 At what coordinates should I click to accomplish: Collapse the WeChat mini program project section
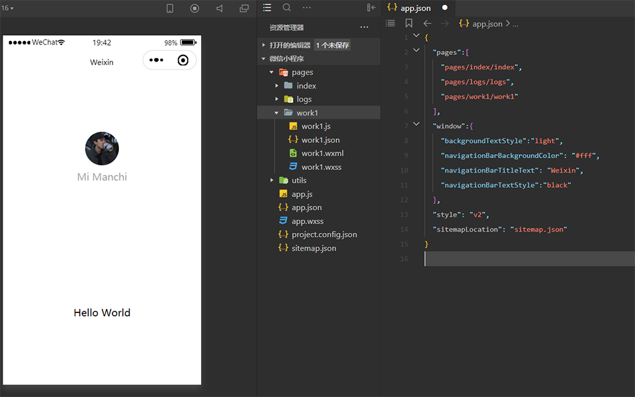click(263, 59)
